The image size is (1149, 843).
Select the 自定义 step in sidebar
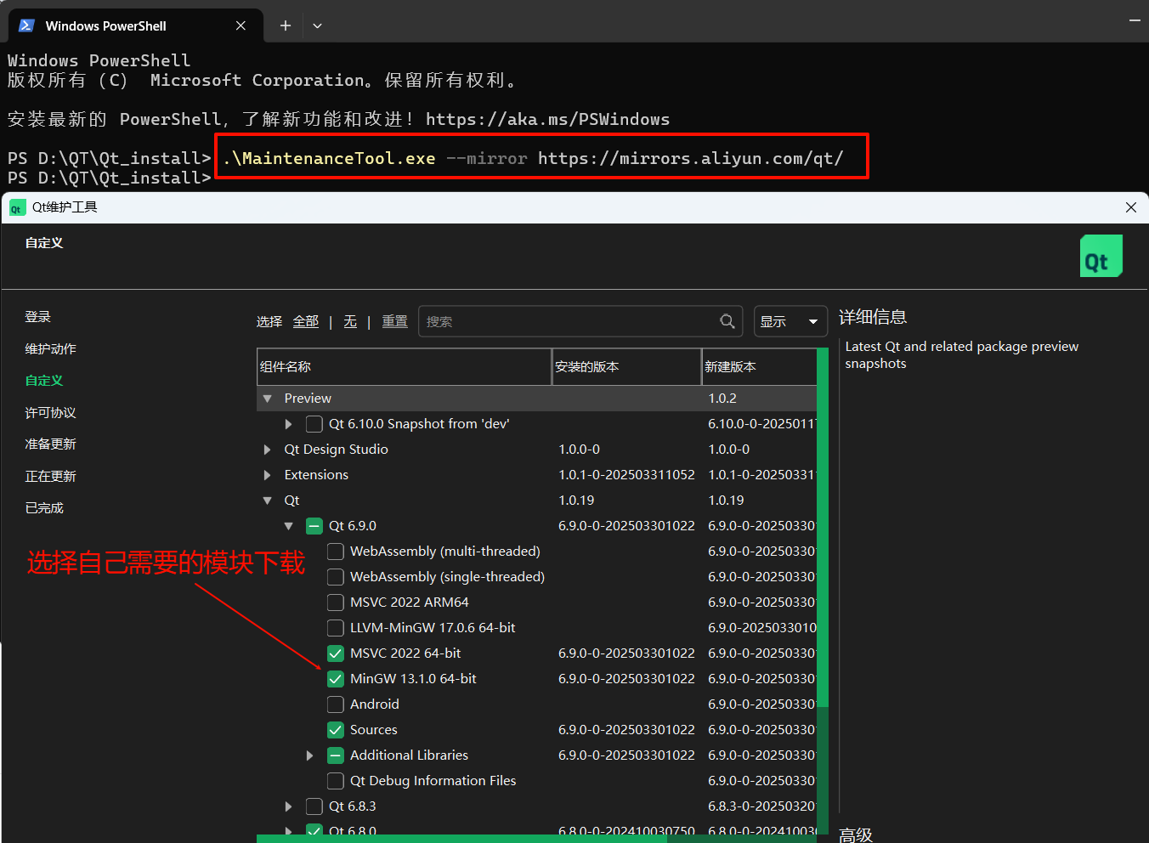coord(44,381)
